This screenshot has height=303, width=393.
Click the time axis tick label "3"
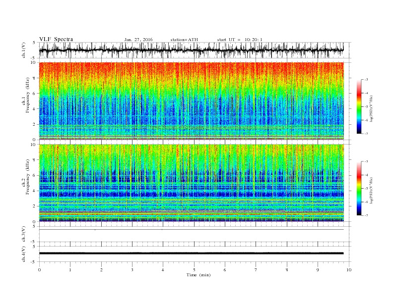pyautogui.click(x=132, y=270)
